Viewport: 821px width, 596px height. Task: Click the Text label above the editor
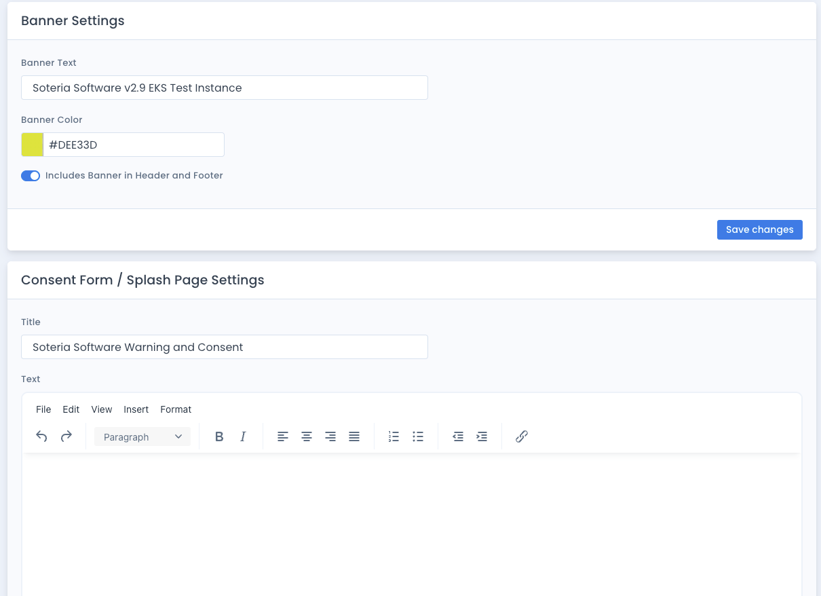(x=31, y=379)
